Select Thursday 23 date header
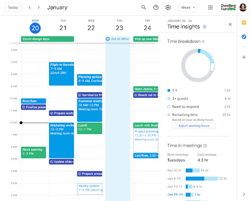 pyautogui.click(x=119, y=28)
